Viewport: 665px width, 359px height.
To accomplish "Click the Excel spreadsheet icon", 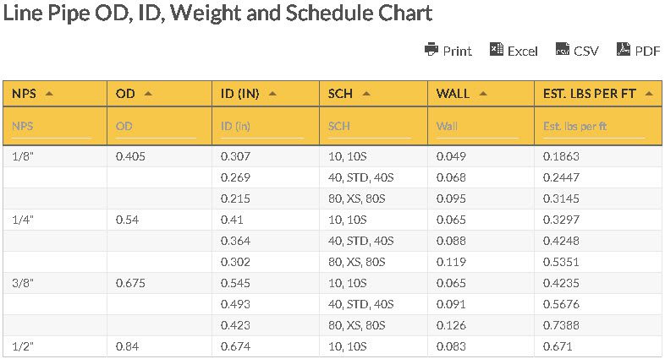I will (x=497, y=50).
